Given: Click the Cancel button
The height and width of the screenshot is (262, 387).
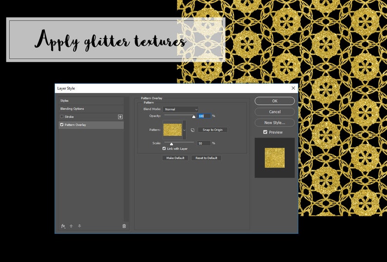Looking at the screenshot, I should coord(275,112).
